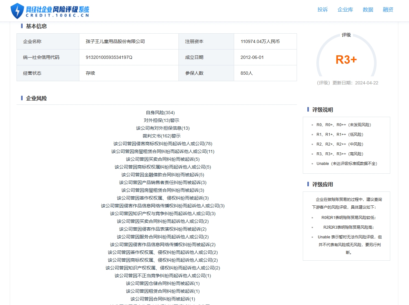The height and width of the screenshot is (305, 409).
Task: Click registered capital 110974.04万人民币
Action: point(260,41)
